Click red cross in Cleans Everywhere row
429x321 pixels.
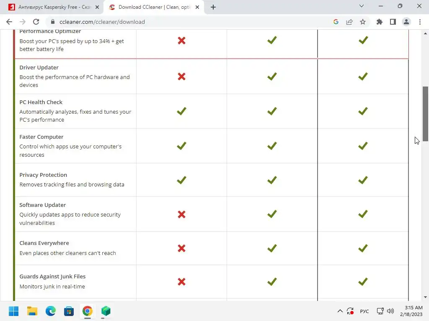click(x=182, y=248)
